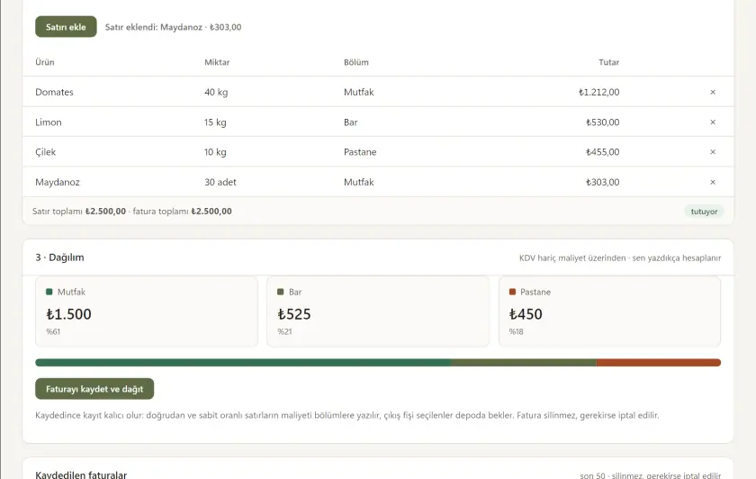Click the ₺1.212,00 amount

(x=599, y=92)
